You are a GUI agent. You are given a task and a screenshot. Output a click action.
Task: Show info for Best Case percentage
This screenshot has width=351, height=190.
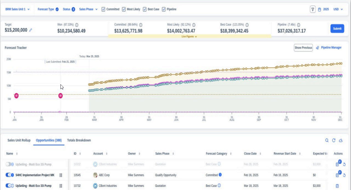coord(247,25)
